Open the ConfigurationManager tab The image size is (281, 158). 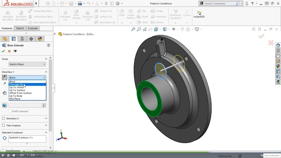[22, 39]
